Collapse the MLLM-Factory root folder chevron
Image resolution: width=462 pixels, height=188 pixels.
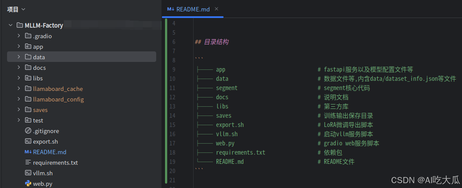(x=11, y=25)
